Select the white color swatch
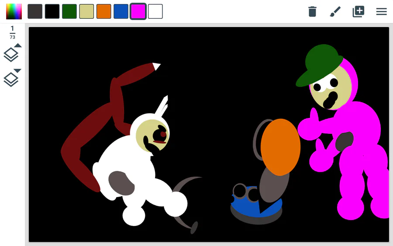The image size is (393, 246). [x=155, y=11]
